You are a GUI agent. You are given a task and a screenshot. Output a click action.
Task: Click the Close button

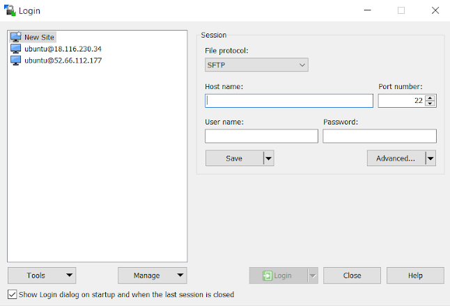pyautogui.click(x=352, y=275)
